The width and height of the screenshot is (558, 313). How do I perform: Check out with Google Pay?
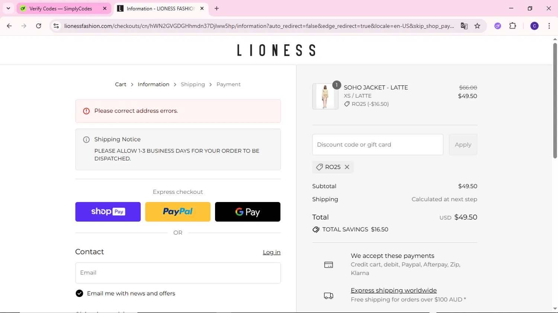[x=248, y=212]
